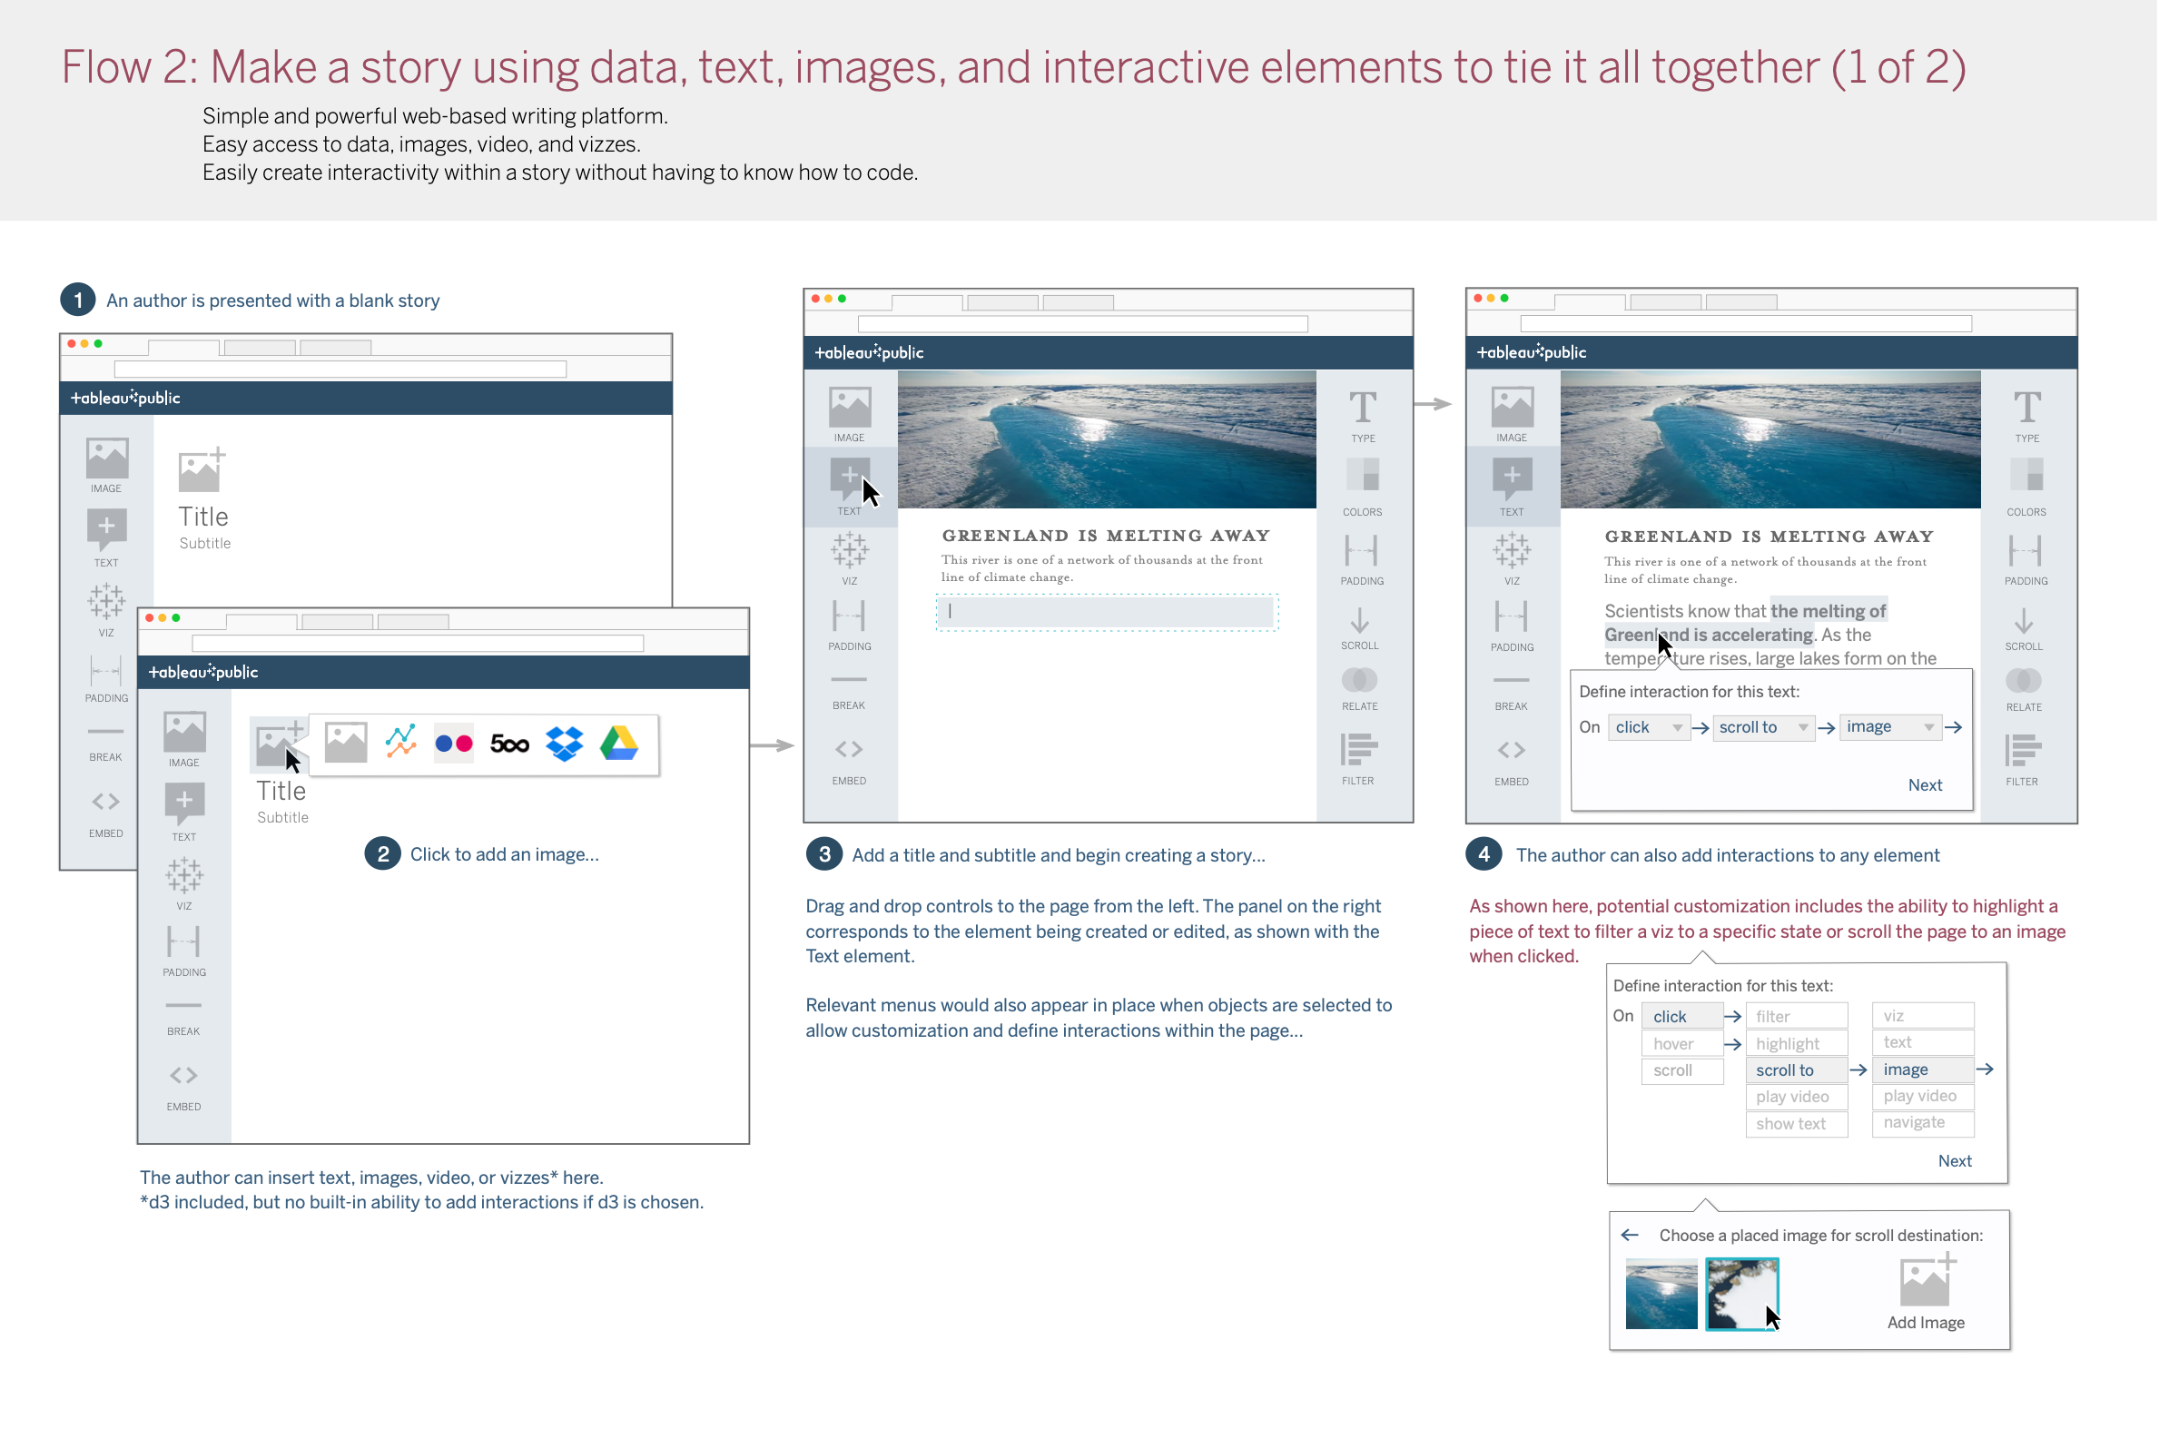Choose 'filter' option in action list
The height and width of the screenshot is (1429, 2159).
(x=1797, y=1017)
